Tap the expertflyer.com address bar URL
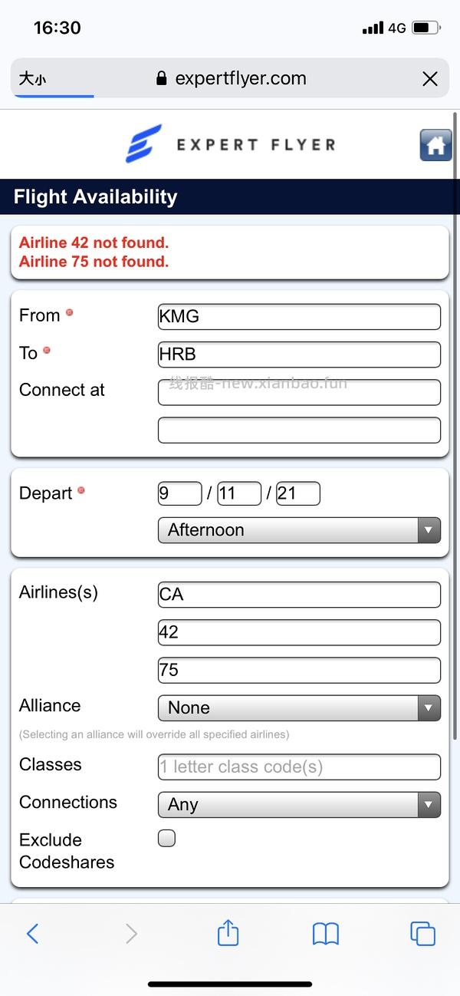460x996 pixels. pyautogui.click(x=232, y=79)
